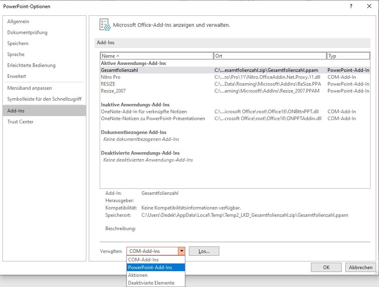This screenshot has height=287, width=379.
Task: Go to Menüband anpassen settings
Action: [30, 88]
